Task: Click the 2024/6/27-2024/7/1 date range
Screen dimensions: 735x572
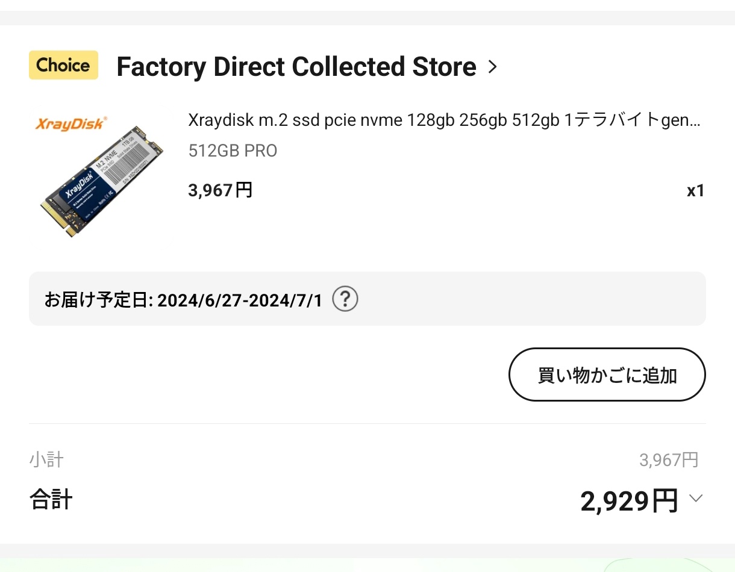Action: pyautogui.click(x=240, y=299)
